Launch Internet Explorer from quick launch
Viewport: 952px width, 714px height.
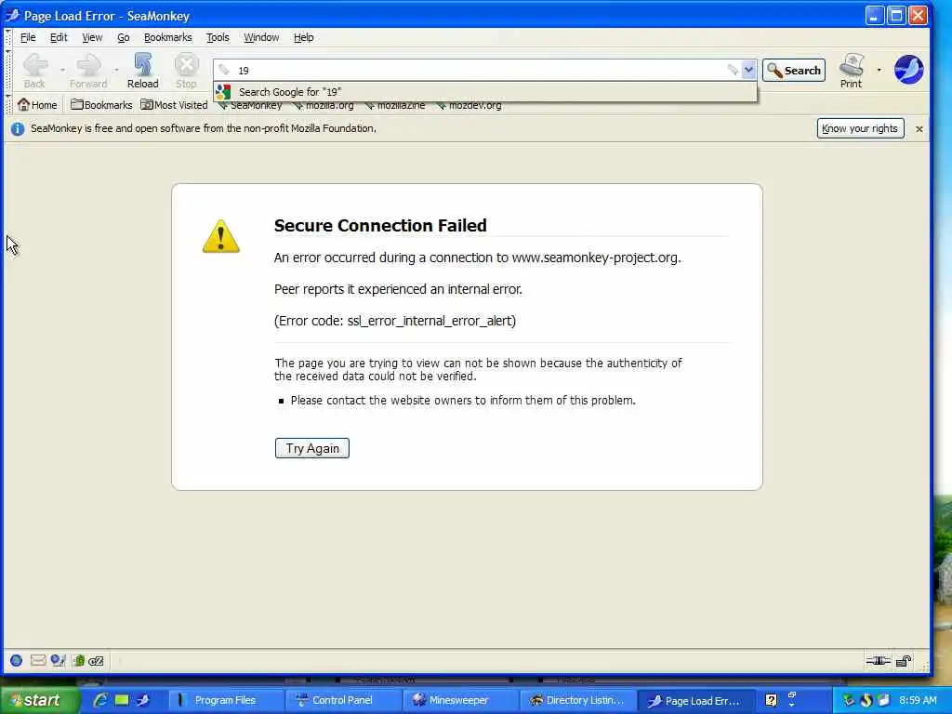(x=100, y=700)
